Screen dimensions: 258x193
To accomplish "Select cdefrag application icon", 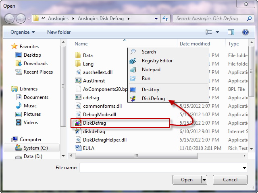I will [78, 97].
